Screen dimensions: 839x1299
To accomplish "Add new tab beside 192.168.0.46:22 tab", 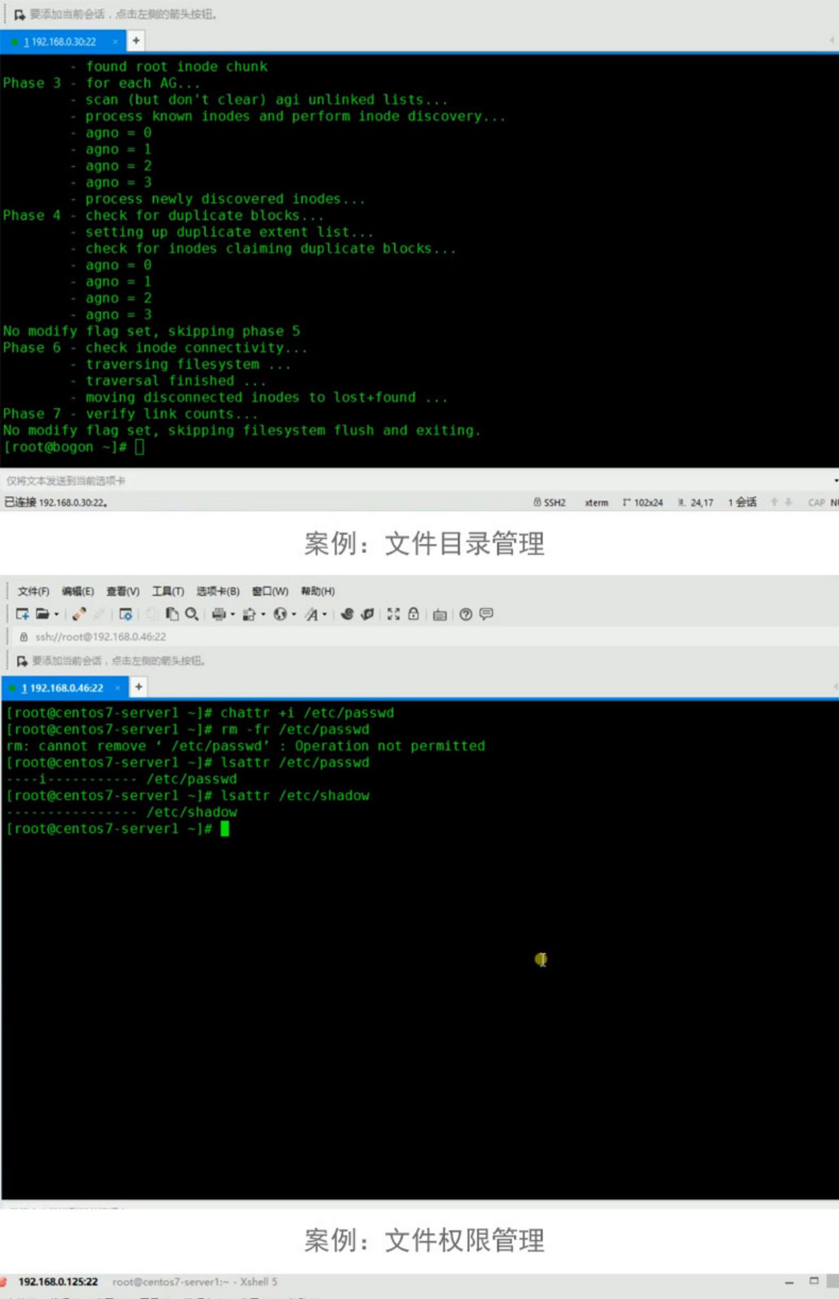I will (x=139, y=686).
